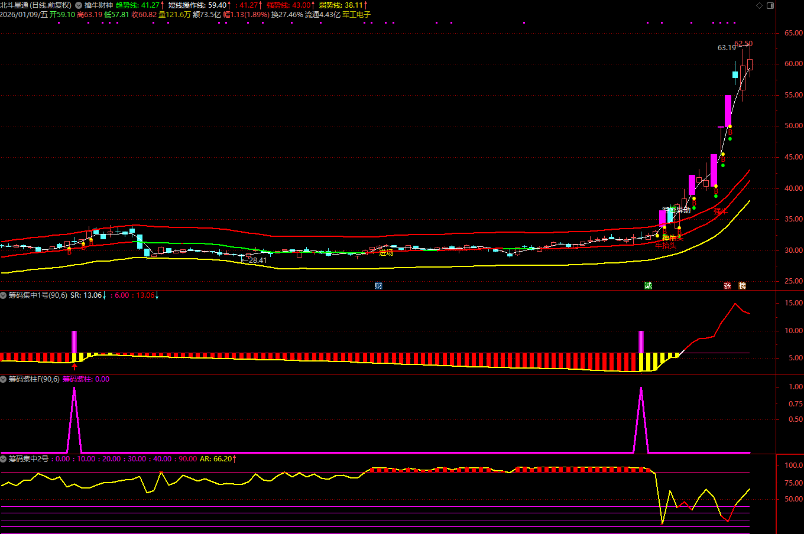Click the 军工电子 sector link
Screen dimensions: 804x534
pos(357,15)
